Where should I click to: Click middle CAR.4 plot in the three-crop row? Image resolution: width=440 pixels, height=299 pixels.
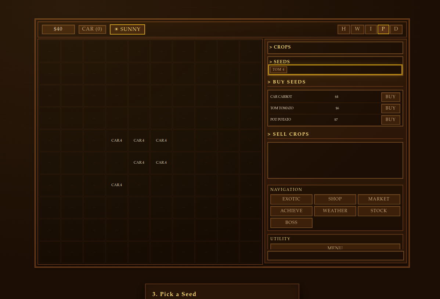coord(139,140)
